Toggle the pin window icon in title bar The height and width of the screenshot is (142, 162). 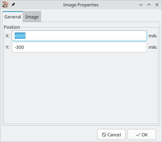13,5
